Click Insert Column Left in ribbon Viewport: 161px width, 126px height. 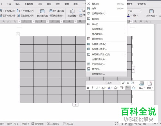(x=25, y=11)
